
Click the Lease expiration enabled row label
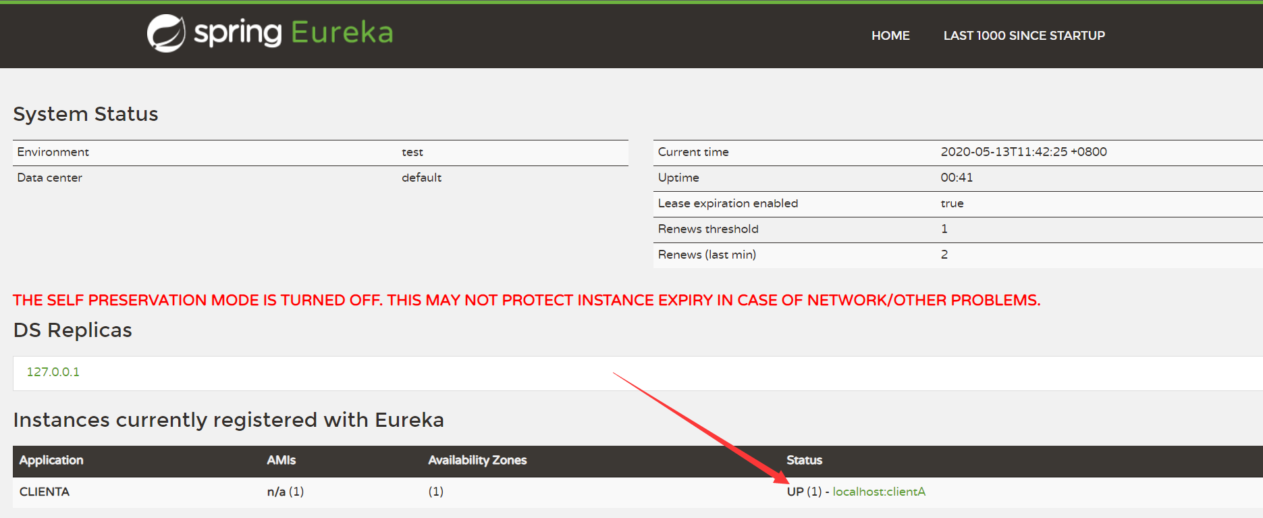pyautogui.click(x=728, y=203)
